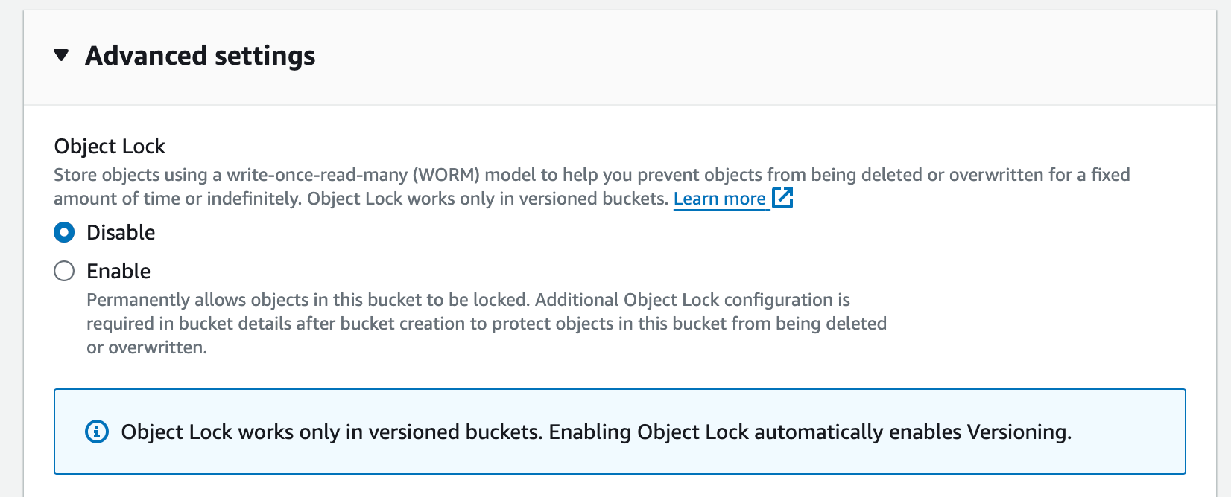This screenshot has height=497, width=1231.
Task: Click the Object Lock section title
Action: click(110, 147)
